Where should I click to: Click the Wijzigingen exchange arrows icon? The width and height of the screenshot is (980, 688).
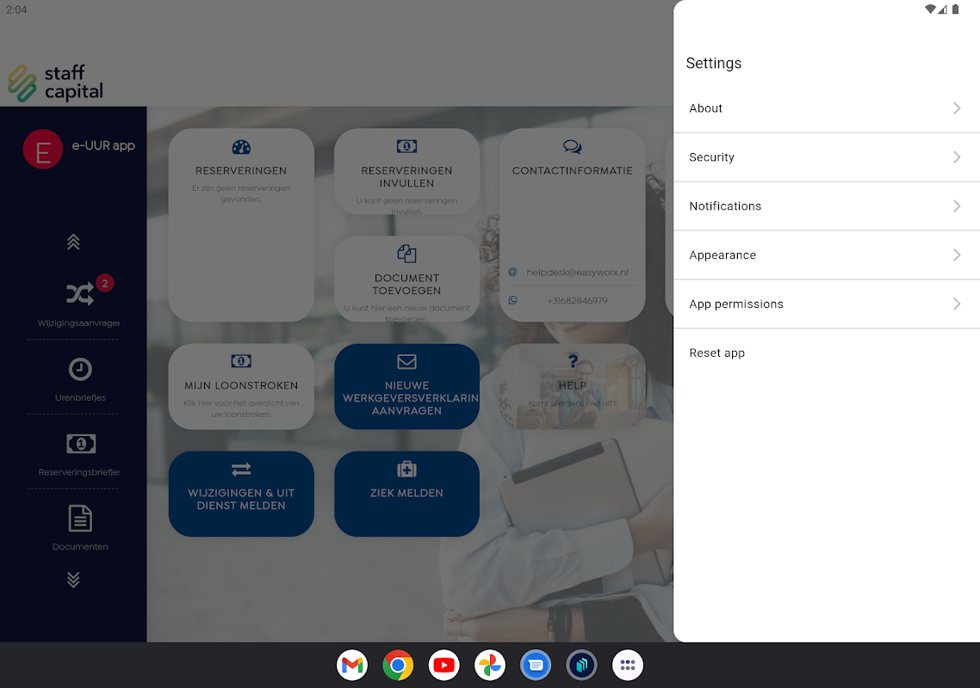pyautogui.click(x=241, y=469)
